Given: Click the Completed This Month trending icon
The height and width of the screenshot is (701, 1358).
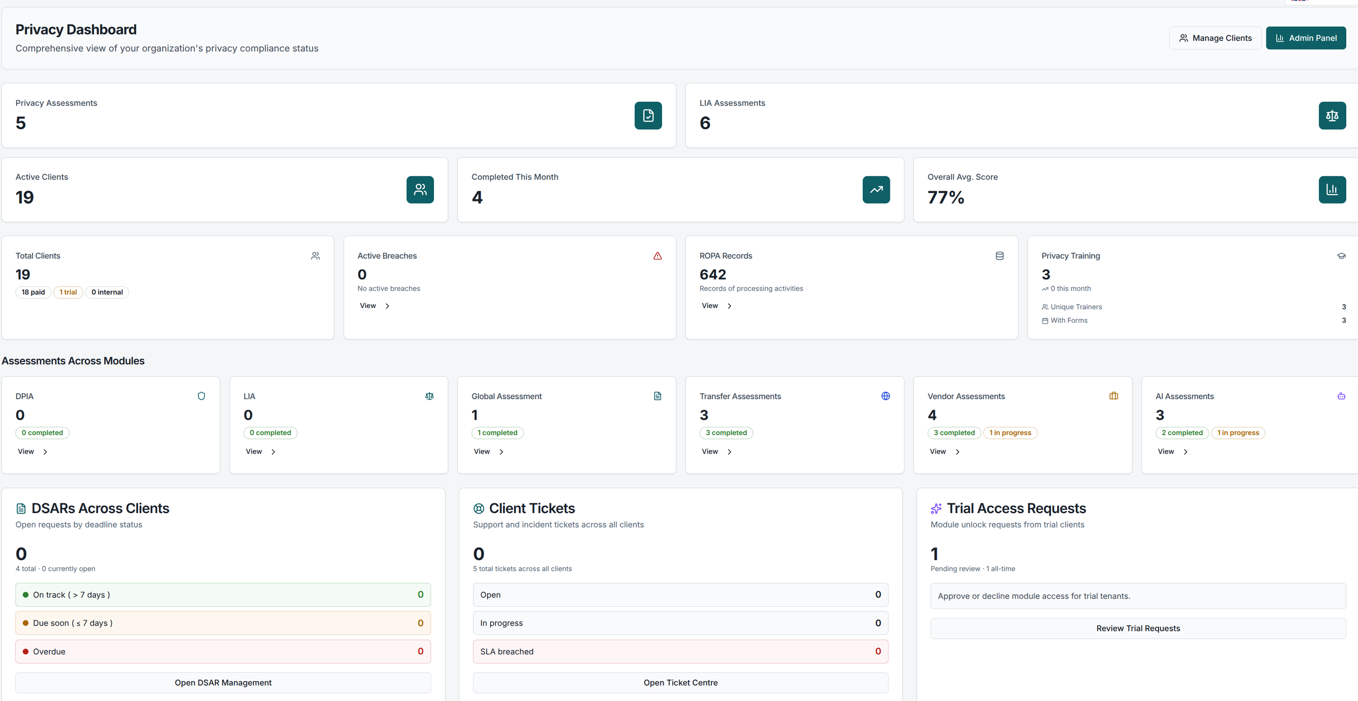Looking at the screenshot, I should pyautogui.click(x=876, y=189).
